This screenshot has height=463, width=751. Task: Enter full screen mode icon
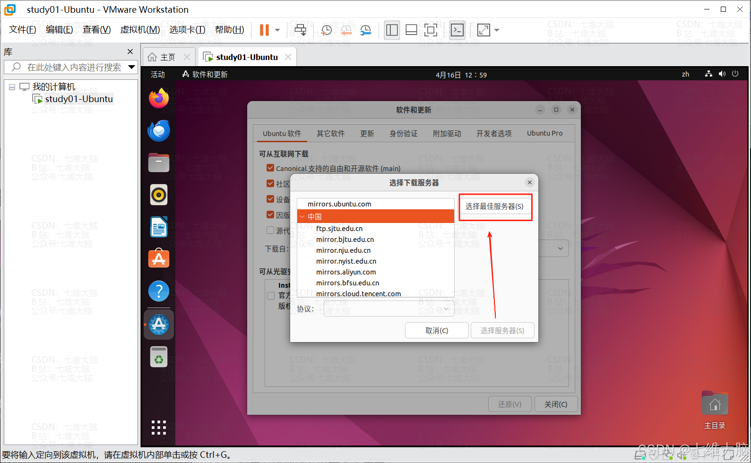[431, 30]
